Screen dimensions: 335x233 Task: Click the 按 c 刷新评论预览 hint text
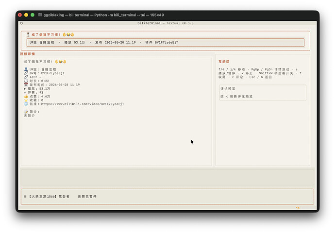[x=236, y=96]
